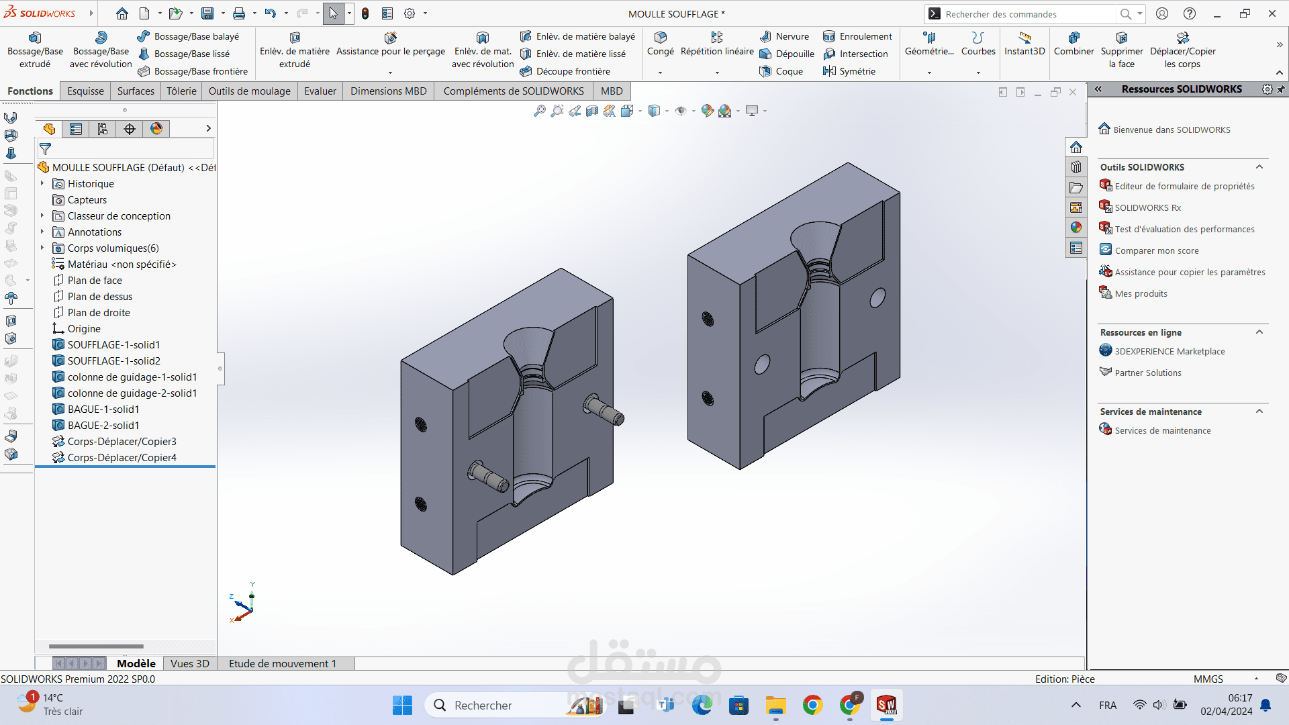Open the DisplayManager appearance tab icon
The image size is (1289, 725).
click(156, 129)
